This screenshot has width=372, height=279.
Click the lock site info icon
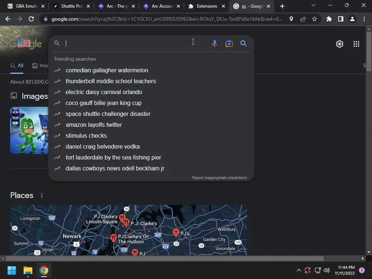(45, 19)
